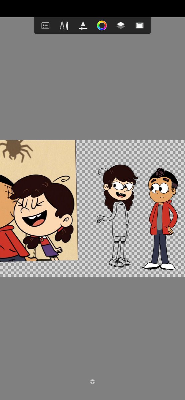Open the brush settings icon

[83, 26]
